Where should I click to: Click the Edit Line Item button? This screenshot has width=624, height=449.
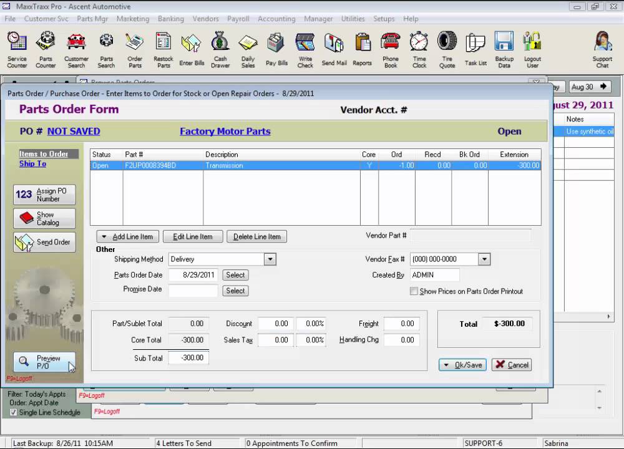[x=193, y=236]
